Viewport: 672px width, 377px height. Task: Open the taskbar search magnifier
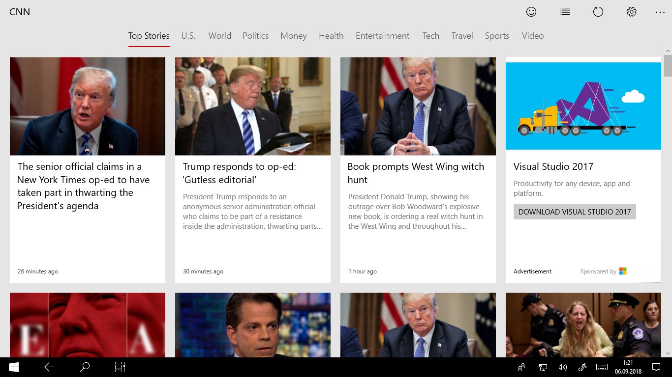tap(85, 367)
